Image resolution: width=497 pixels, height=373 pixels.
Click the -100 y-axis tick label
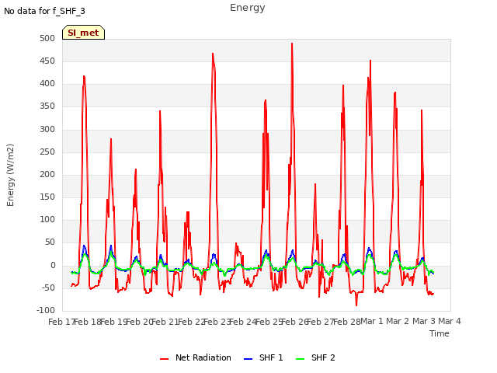tap(46, 310)
